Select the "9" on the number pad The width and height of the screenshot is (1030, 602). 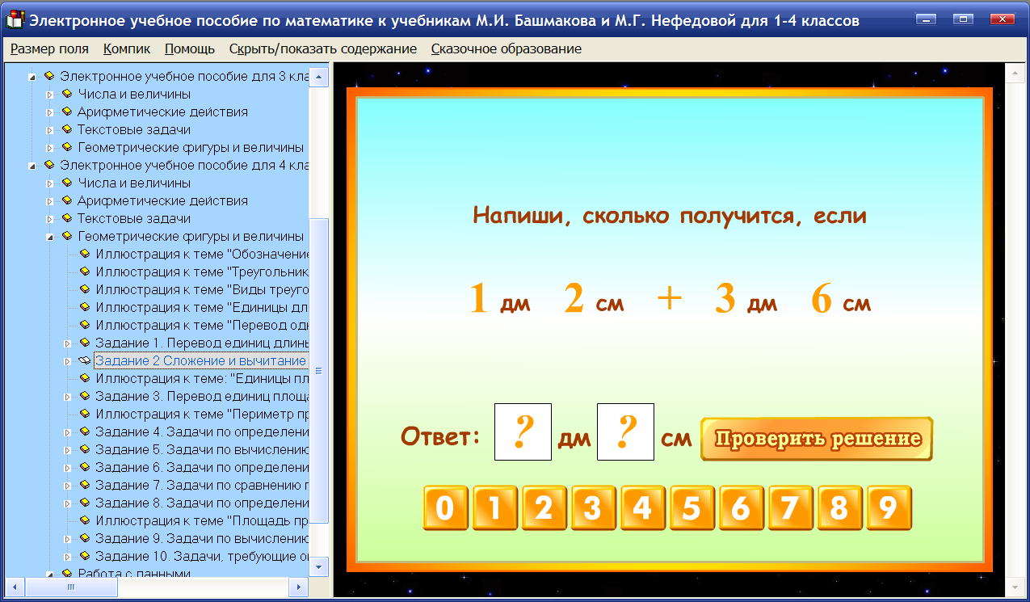889,507
